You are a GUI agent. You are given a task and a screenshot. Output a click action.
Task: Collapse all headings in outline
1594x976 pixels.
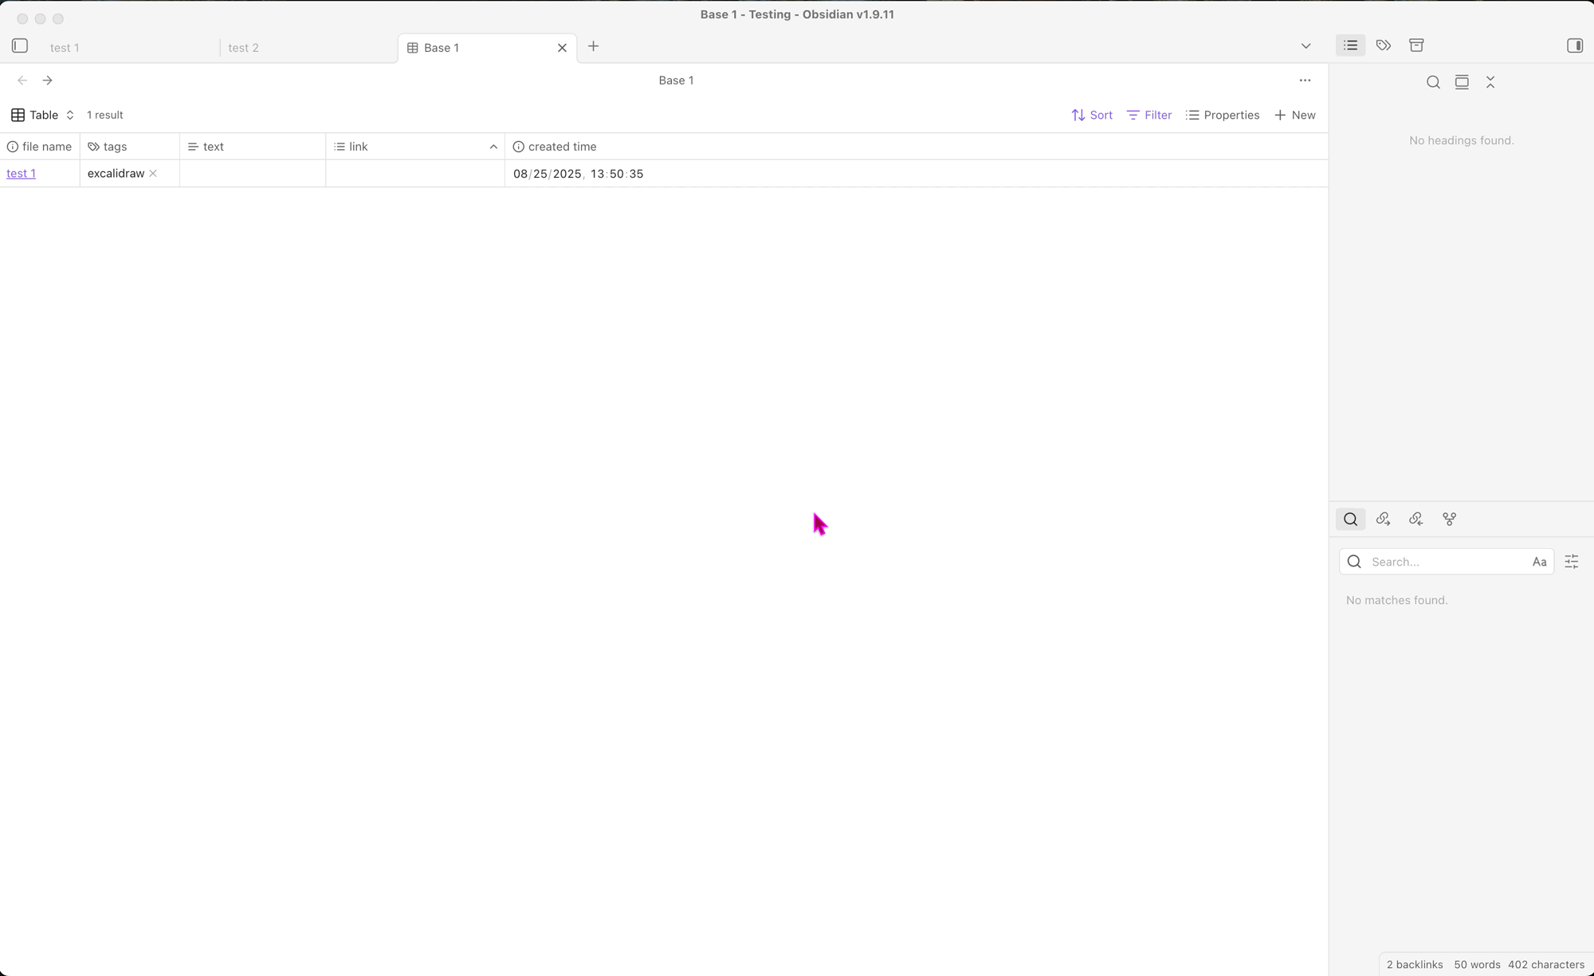1490,82
